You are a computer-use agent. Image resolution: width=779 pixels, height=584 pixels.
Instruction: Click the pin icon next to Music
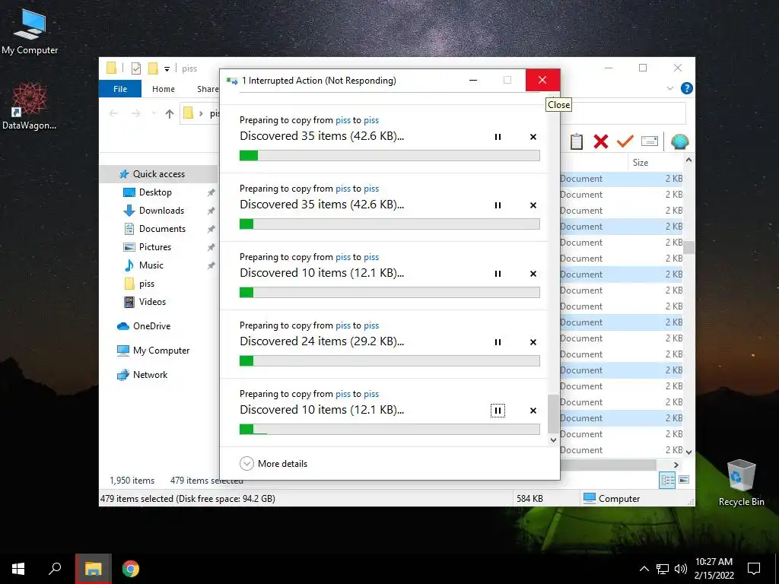pos(211,265)
